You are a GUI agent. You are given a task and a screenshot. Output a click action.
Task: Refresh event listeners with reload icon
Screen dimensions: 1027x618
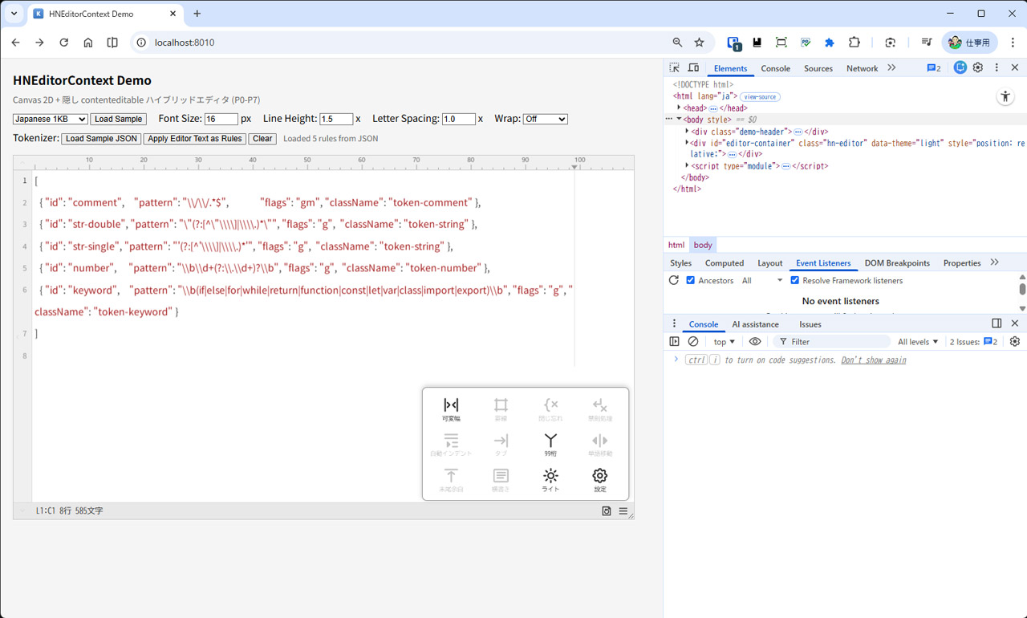click(x=674, y=280)
